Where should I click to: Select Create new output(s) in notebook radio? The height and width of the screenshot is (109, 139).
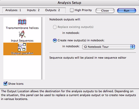click(x=55, y=40)
